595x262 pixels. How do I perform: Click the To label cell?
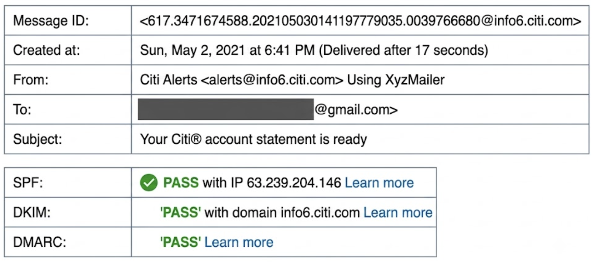pos(68,109)
